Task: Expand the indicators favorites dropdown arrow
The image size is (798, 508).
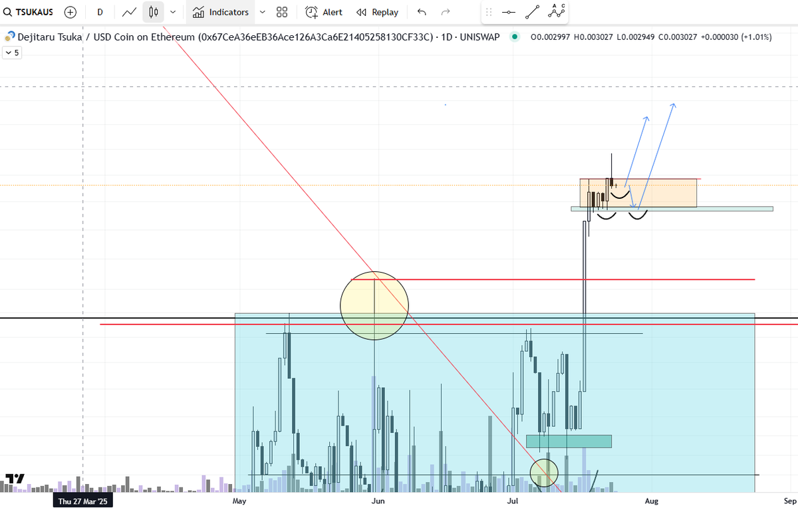Action: pos(262,12)
